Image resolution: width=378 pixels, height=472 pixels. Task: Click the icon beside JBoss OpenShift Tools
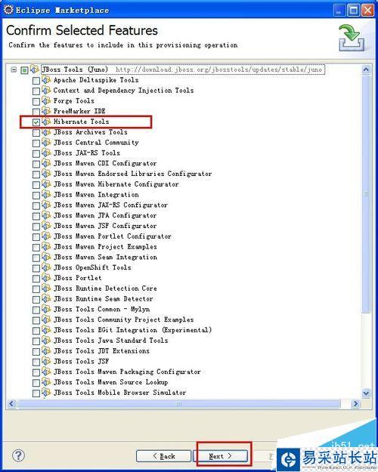pos(46,267)
